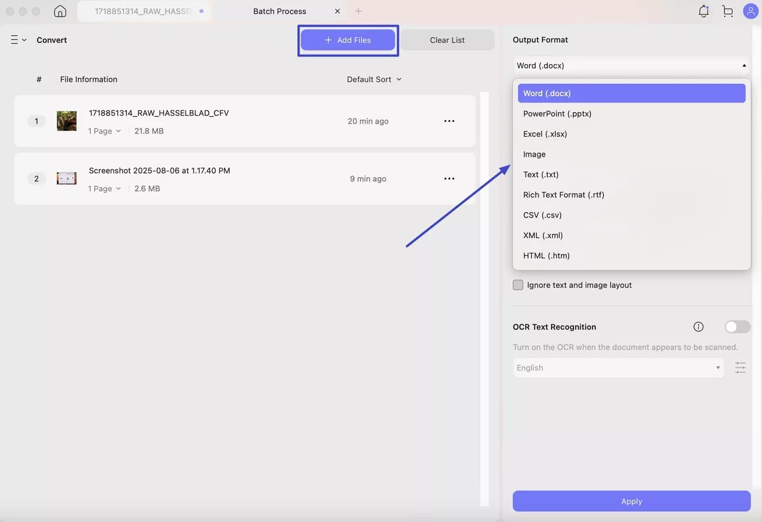This screenshot has width=762, height=522.
Task: Open the user account avatar
Action: tap(751, 11)
